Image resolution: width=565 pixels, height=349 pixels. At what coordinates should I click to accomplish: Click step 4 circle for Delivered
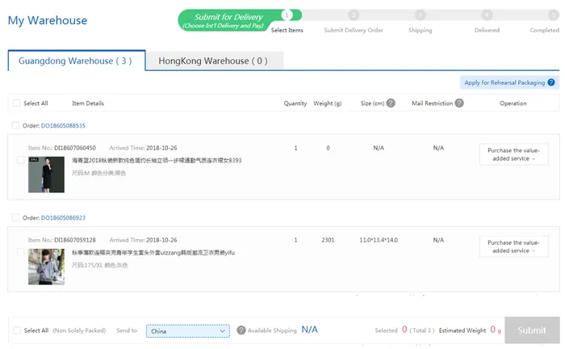(487, 15)
